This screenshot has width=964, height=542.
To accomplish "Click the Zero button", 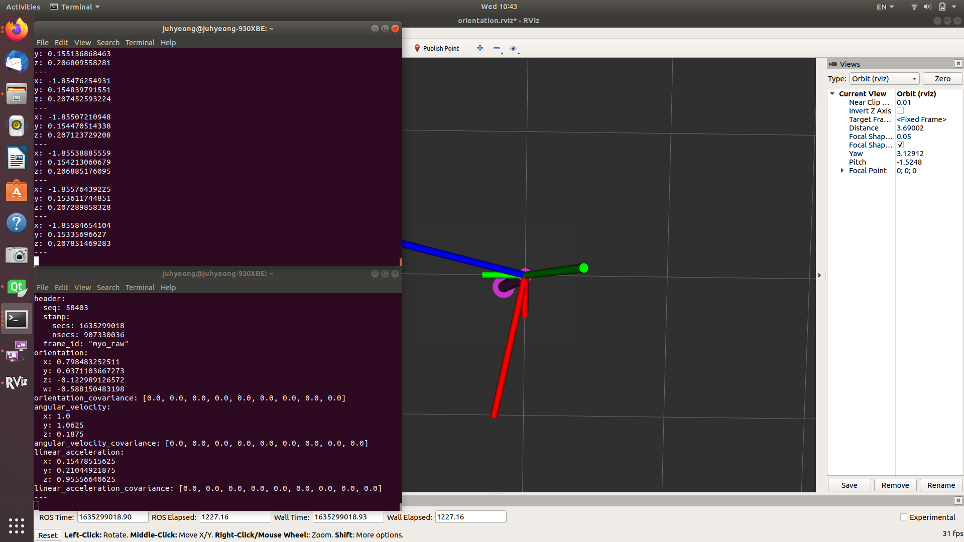I will click(942, 79).
